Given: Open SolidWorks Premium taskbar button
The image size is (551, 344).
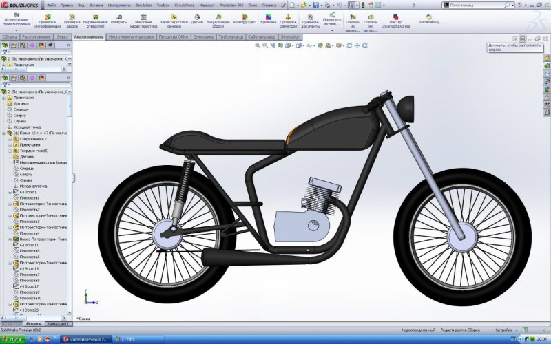Looking at the screenshot, I should click(85, 339).
